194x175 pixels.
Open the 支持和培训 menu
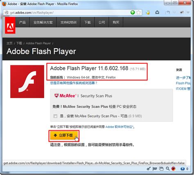point(68,22)
